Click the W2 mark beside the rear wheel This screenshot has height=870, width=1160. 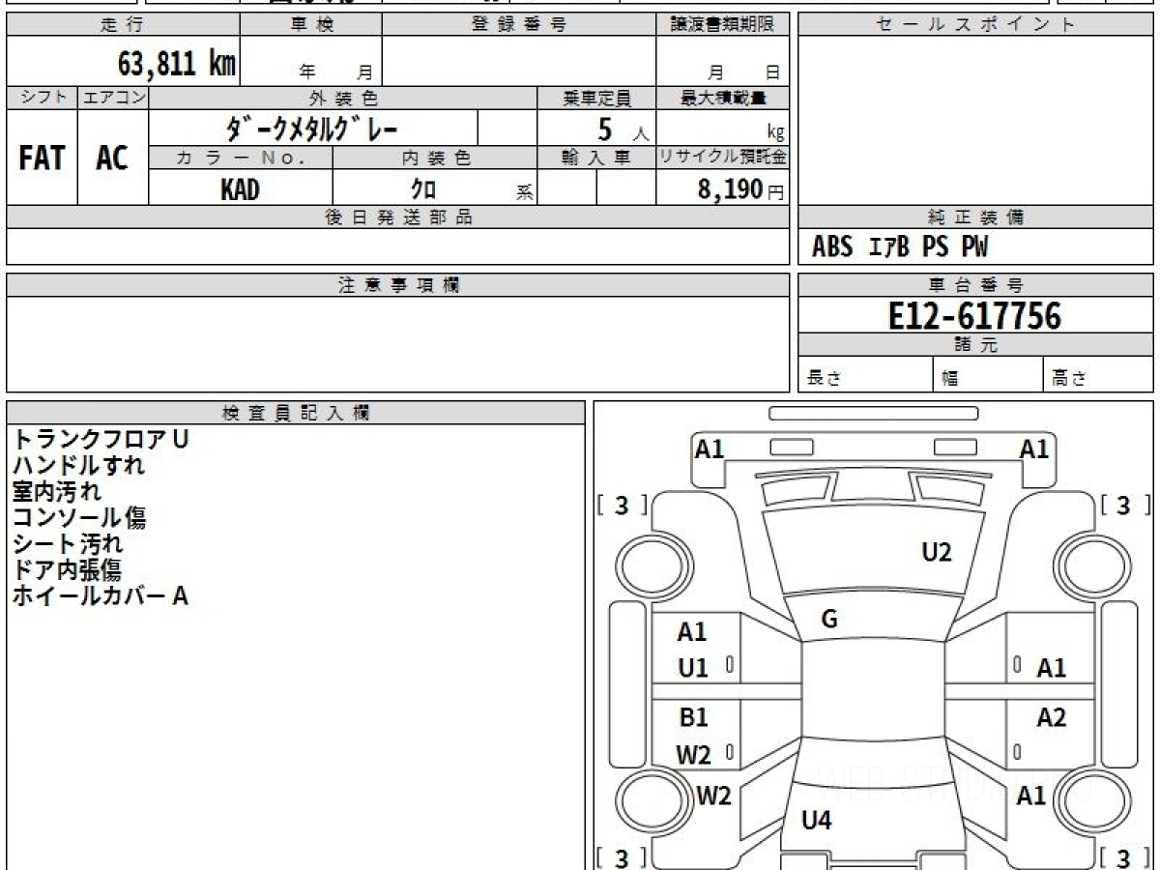coord(714,796)
